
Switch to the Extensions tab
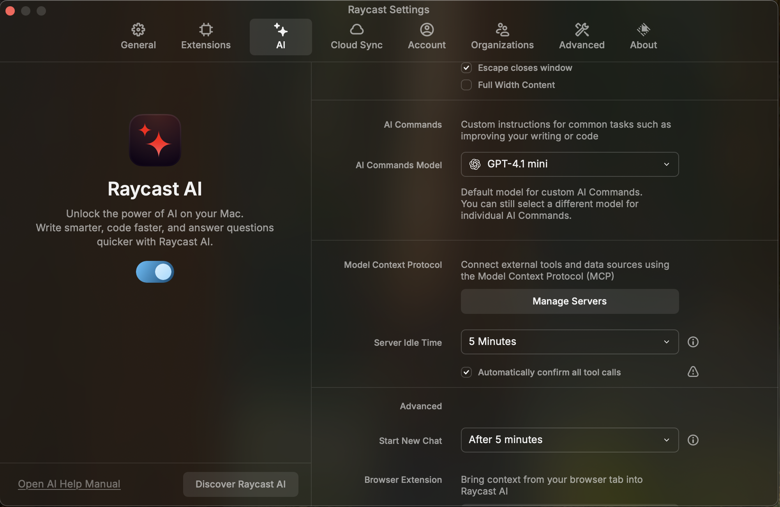click(206, 37)
